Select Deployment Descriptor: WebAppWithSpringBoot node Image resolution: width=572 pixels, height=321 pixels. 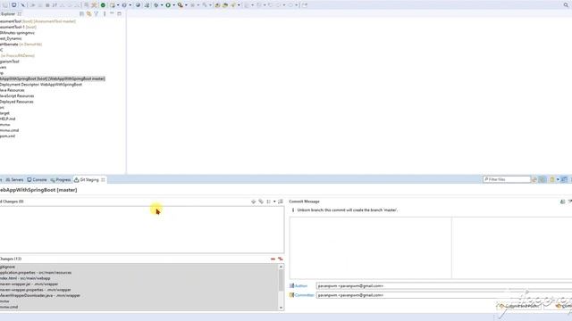[41, 85]
